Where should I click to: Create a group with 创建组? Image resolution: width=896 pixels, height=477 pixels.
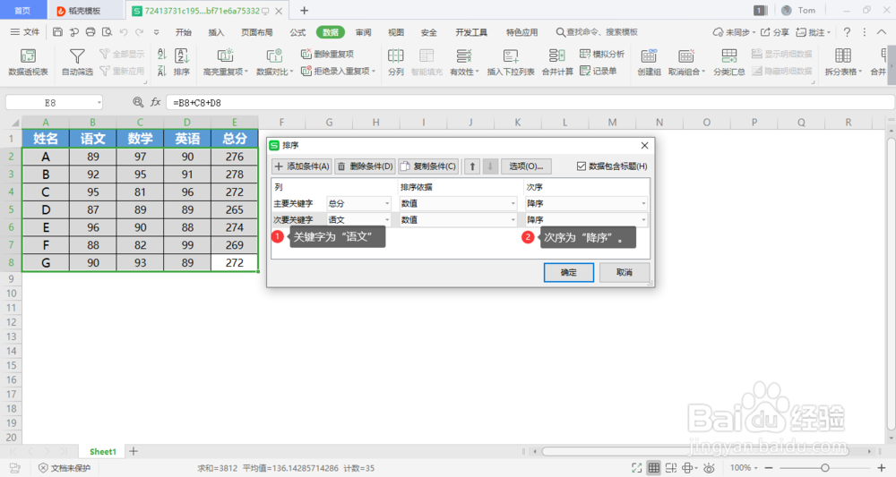[x=649, y=62]
